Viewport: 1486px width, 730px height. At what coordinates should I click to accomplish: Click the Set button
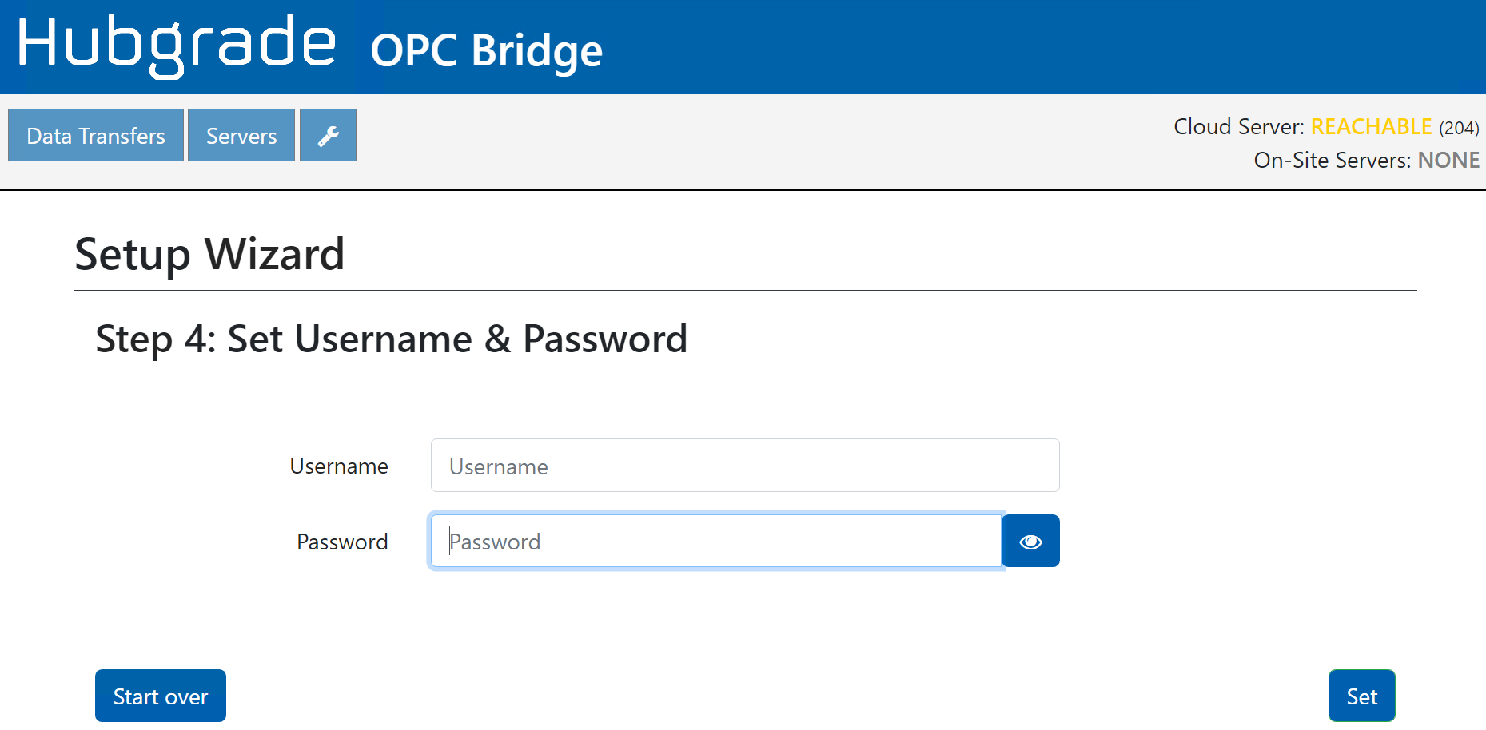(x=1361, y=696)
